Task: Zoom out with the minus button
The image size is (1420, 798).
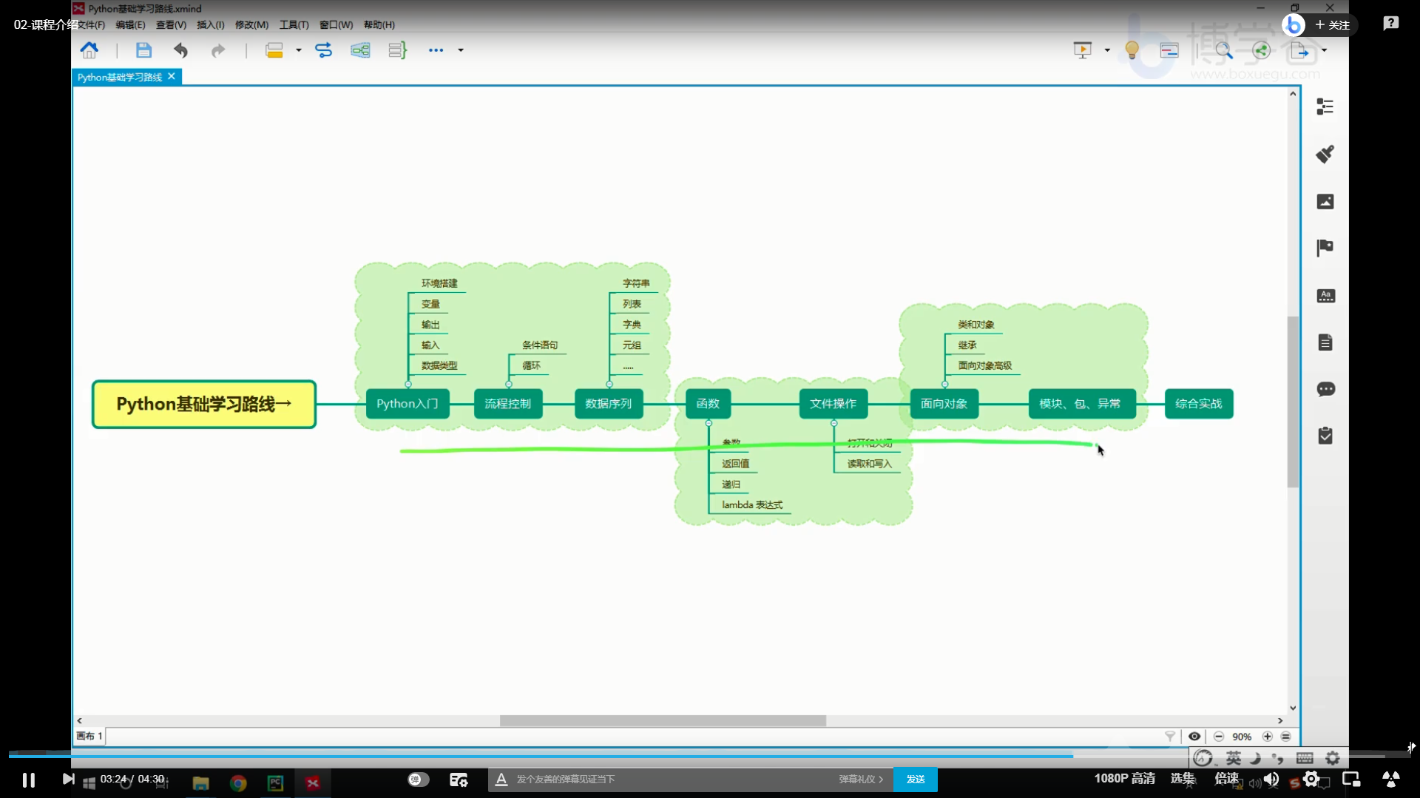Action: [1219, 737]
